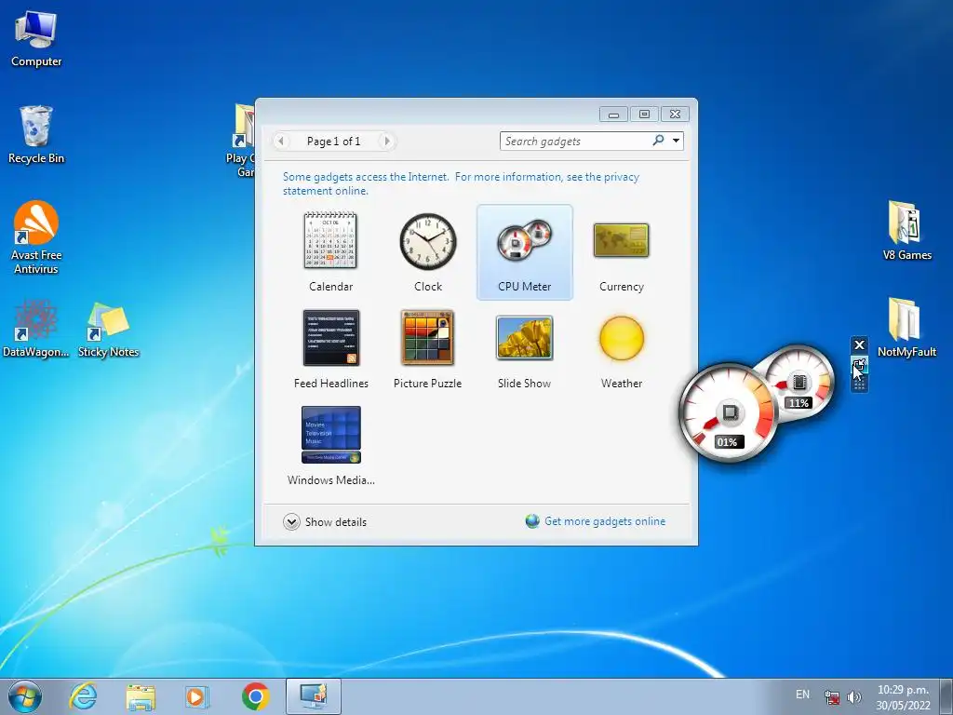Open Sticky Notes shortcut

(x=108, y=330)
